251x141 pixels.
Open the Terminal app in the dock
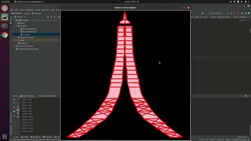pos(5,26)
